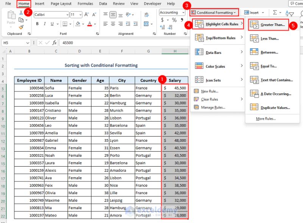Click the Wrap Text icon
Screen dimensions: 303x223
147,14
